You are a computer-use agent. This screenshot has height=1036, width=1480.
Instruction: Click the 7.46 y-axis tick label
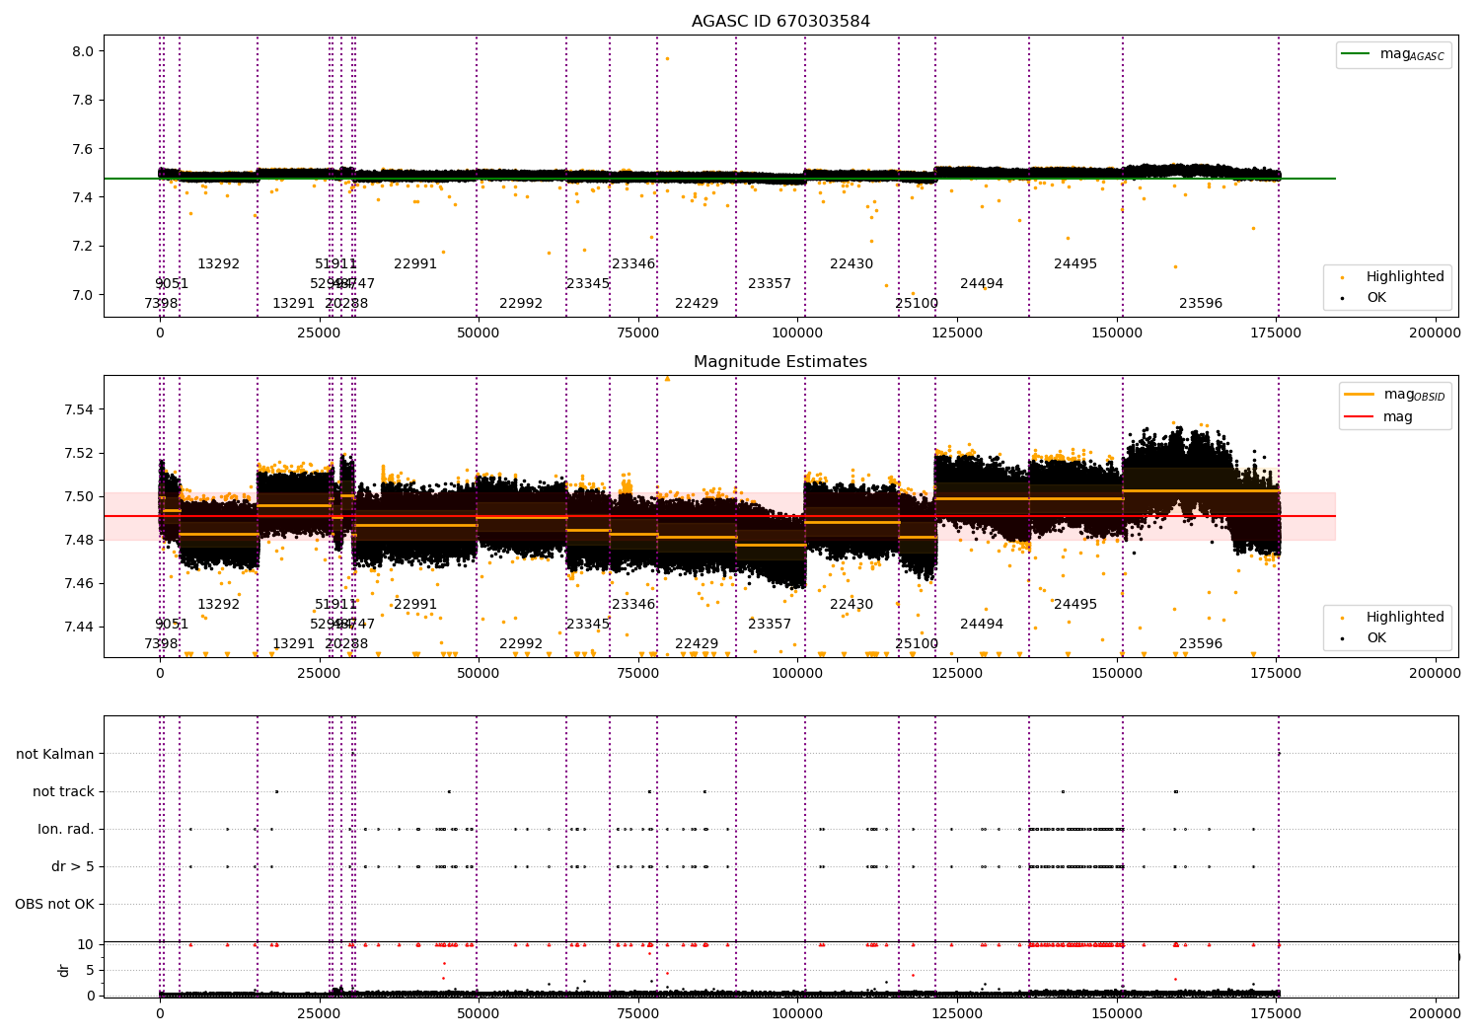click(x=79, y=583)
